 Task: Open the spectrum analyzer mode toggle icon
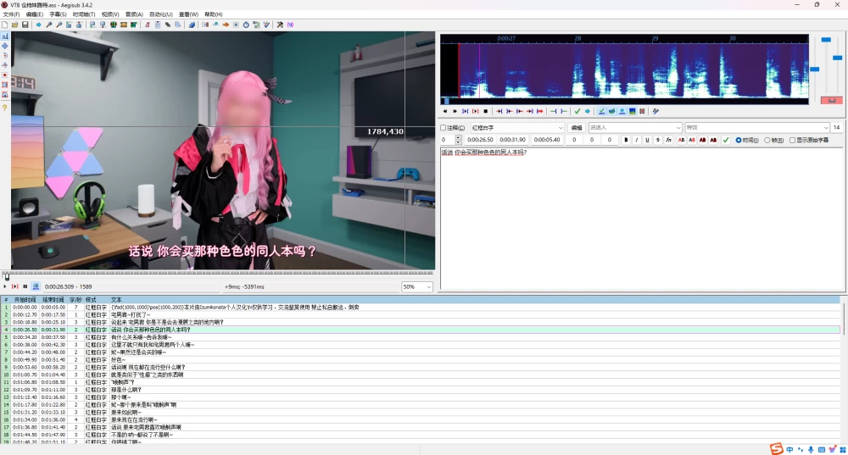[633, 111]
